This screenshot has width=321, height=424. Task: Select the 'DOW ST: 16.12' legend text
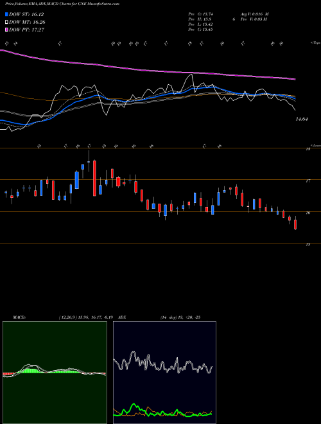[26, 15]
